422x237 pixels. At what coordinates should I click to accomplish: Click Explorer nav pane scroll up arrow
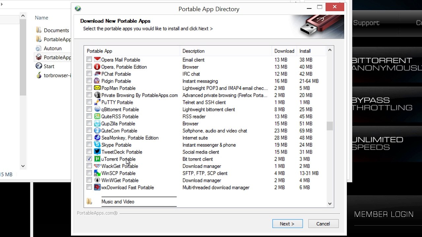click(23, 15)
